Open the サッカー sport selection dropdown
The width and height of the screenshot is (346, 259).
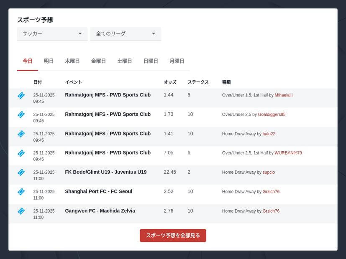52,34
